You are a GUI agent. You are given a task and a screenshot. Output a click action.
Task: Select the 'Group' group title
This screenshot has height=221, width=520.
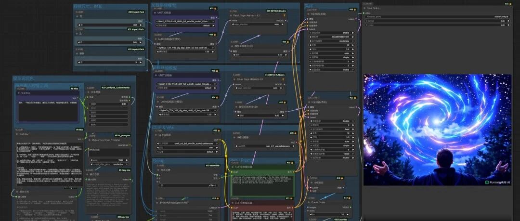[x=158, y=161]
